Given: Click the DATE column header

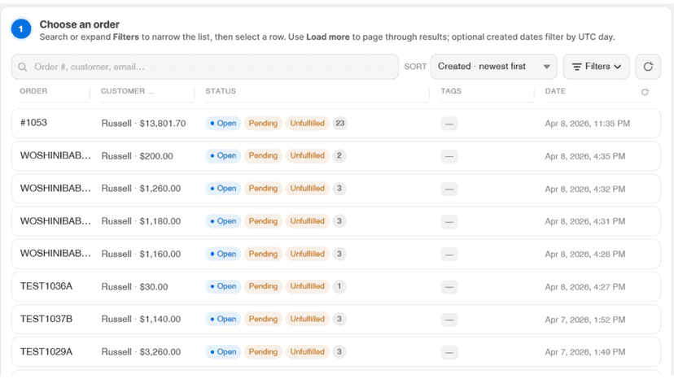Looking at the screenshot, I should (x=555, y=91).
